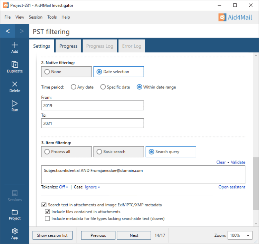The image size is (259, 244).
Task: Select Process all item filtering
Action: (66, 152)
